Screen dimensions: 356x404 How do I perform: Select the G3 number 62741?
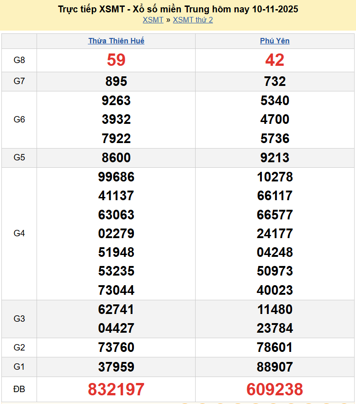point(116,309)
